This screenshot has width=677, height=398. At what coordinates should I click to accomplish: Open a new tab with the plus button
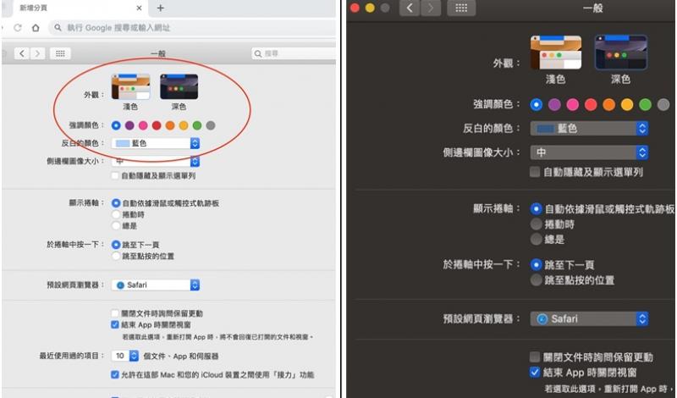(161, 8)
